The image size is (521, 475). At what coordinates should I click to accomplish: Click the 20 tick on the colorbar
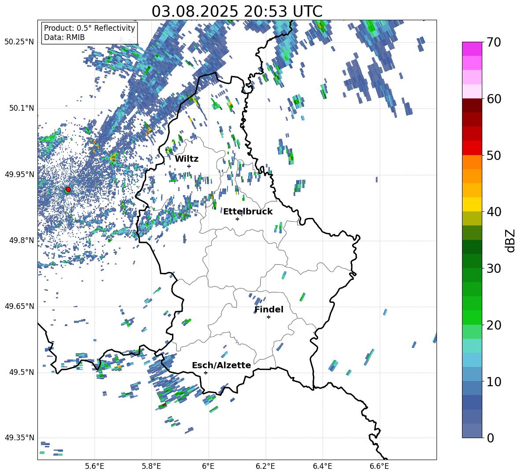(493, 325)
